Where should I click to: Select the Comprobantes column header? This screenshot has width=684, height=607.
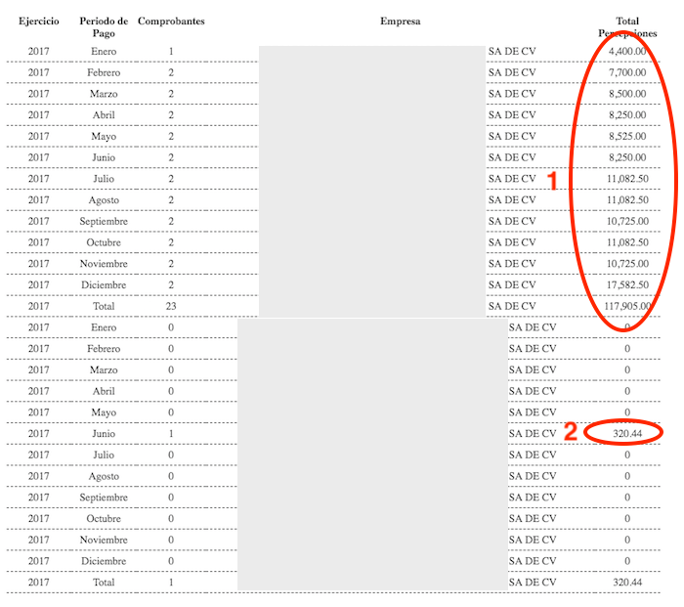[x=171, y=21]
